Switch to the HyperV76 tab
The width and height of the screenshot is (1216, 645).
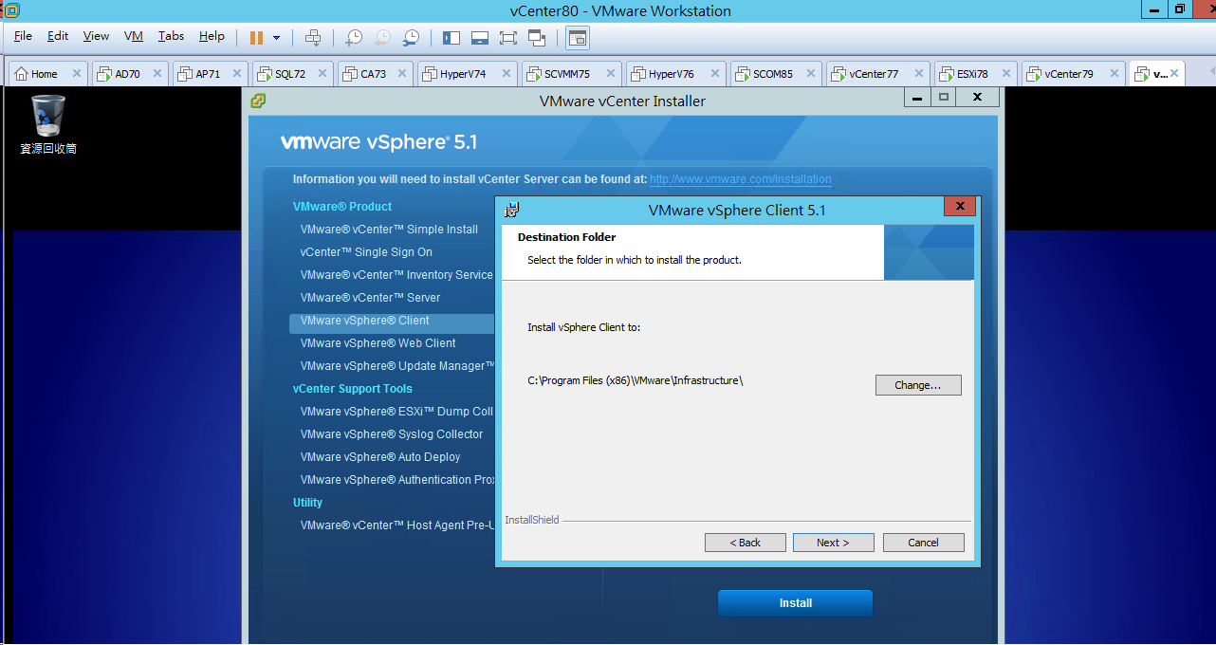[x=672, y=74]
